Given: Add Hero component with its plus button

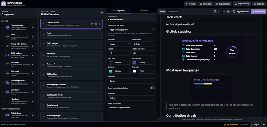Looking at the screenshot, I should [32, 37].
